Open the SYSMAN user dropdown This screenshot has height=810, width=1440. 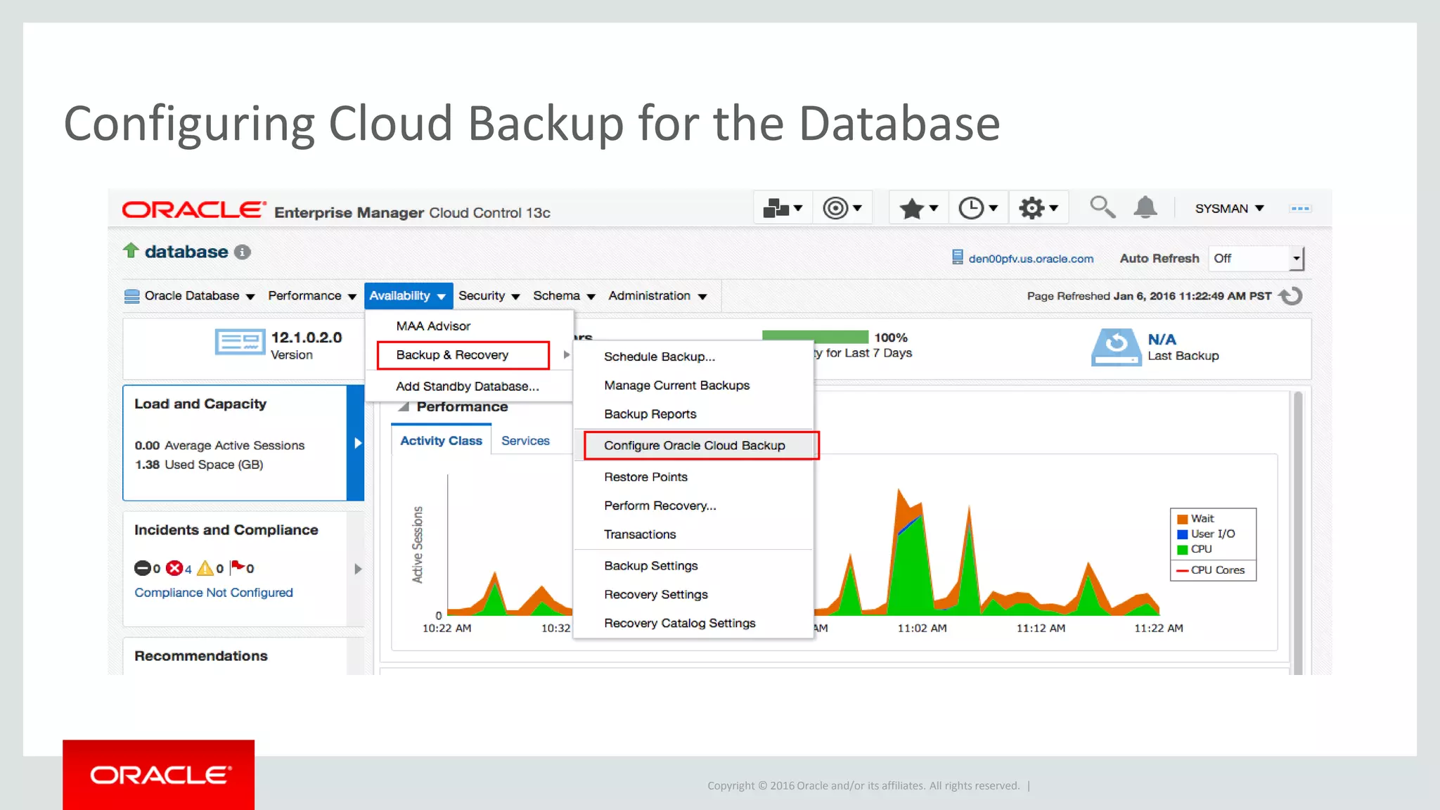click(x=1229, y=209)
